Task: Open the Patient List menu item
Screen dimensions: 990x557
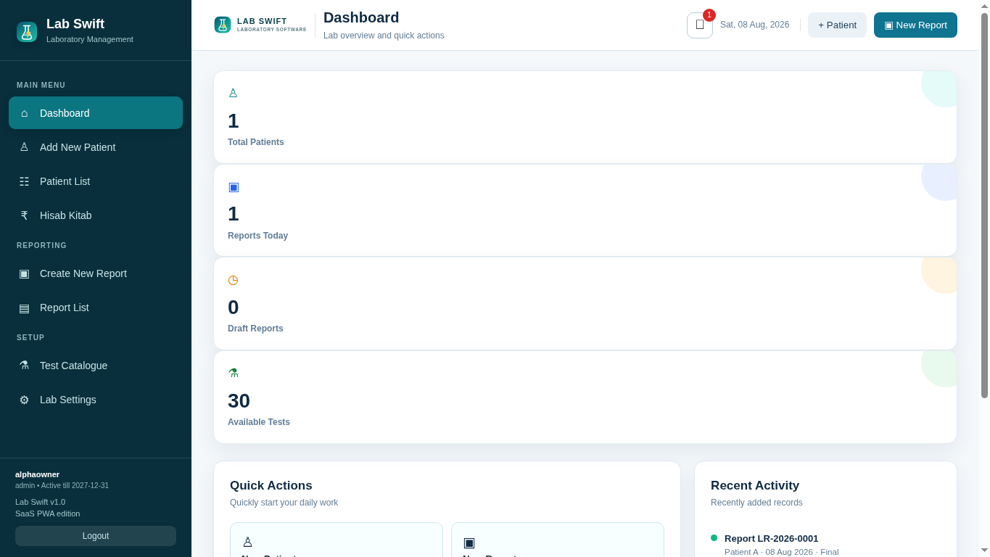Action: point(96,181)
